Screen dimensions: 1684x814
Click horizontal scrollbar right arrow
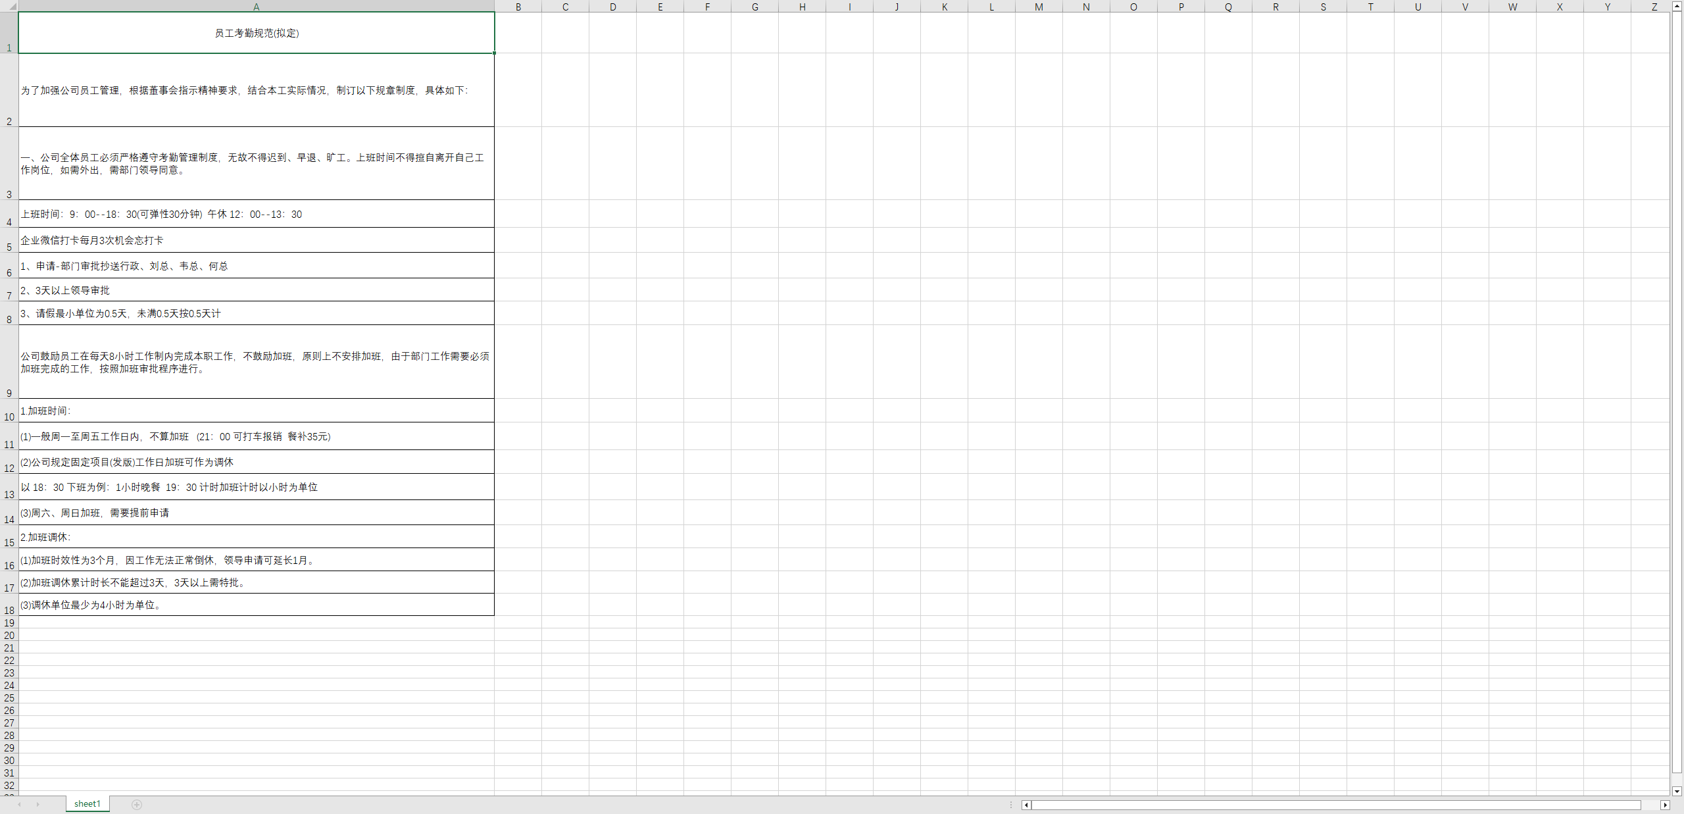[x=1665, y=805]
